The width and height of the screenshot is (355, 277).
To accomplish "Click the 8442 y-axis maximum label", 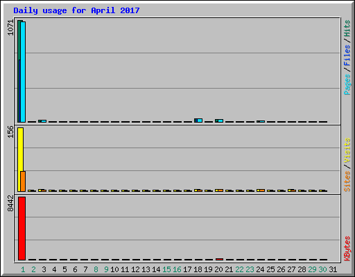I will [x=10, y=204].
